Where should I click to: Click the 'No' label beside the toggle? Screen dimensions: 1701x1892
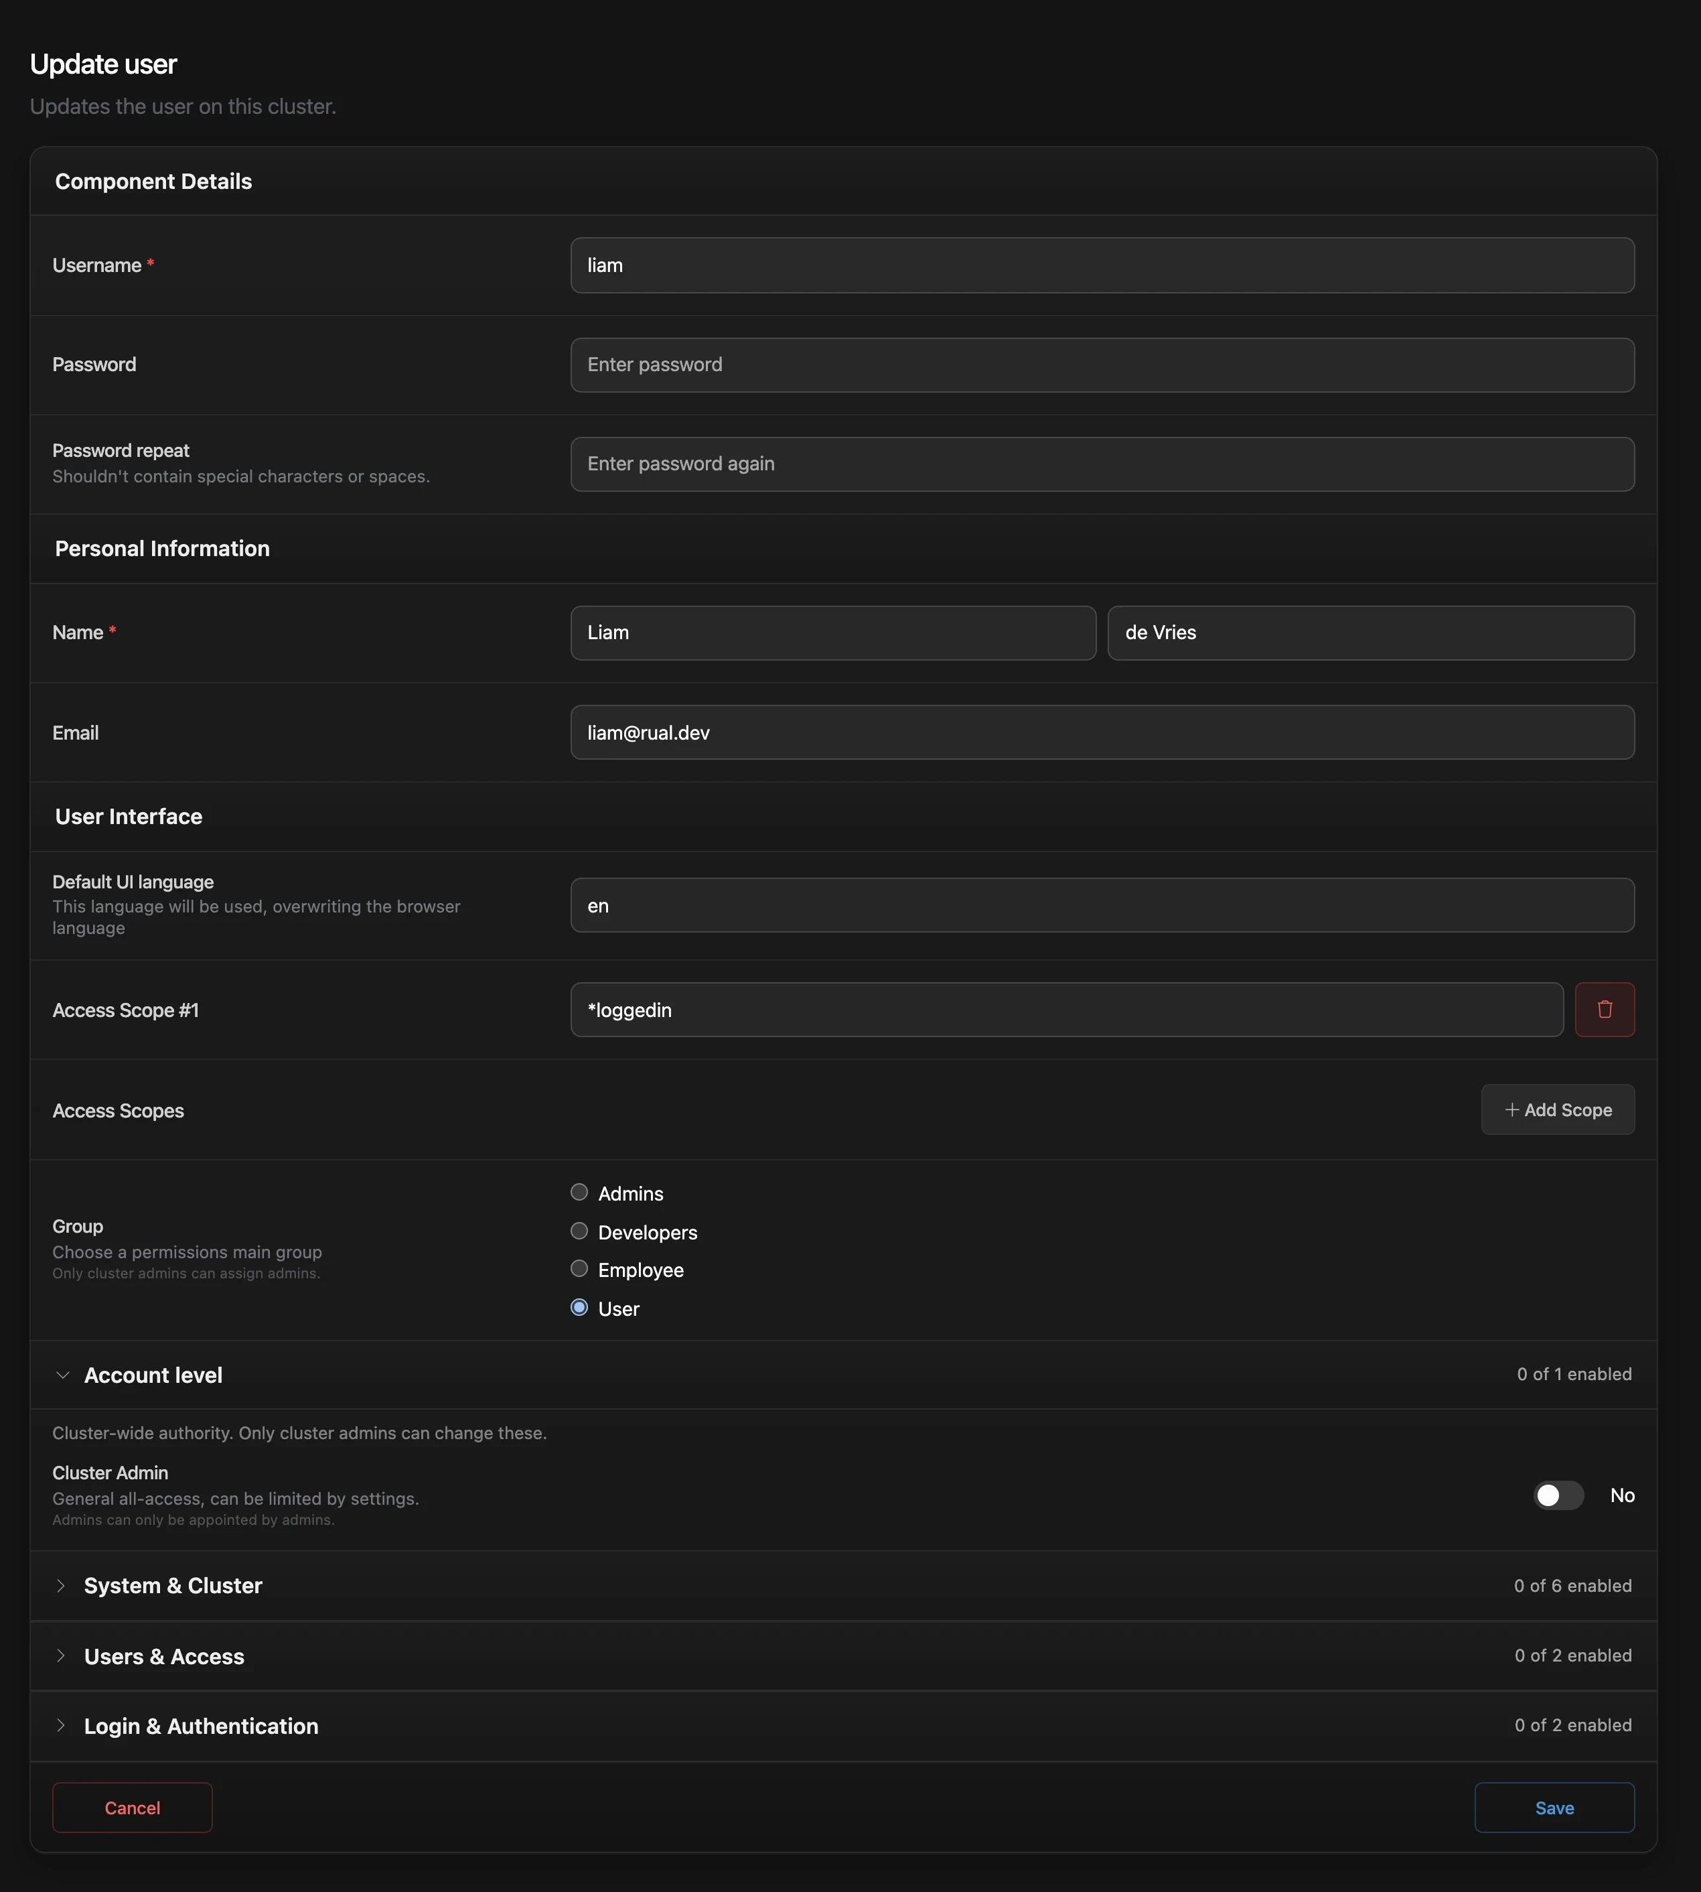point(1621,1495)
